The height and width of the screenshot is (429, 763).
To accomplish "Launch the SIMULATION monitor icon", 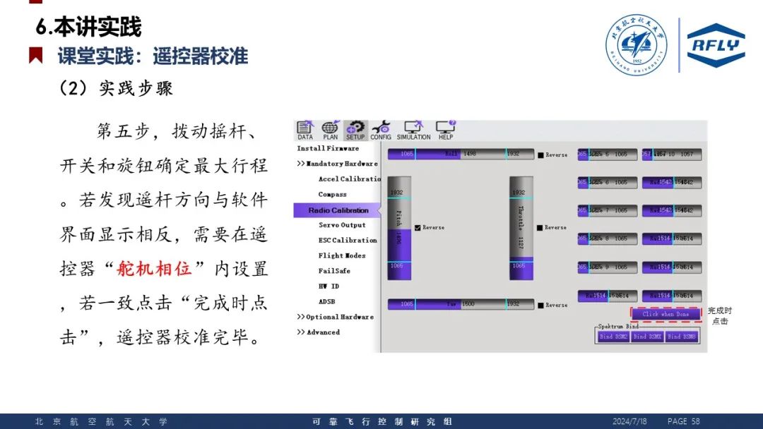I will [x=413, y=130].
